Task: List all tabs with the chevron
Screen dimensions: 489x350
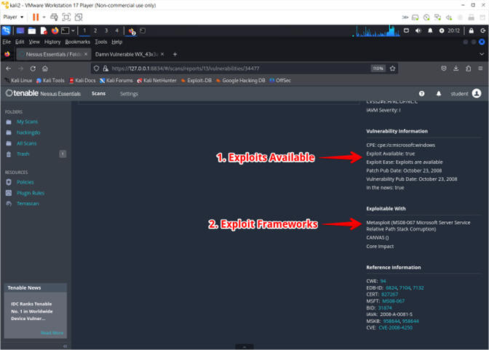Action: click(482, 55)
